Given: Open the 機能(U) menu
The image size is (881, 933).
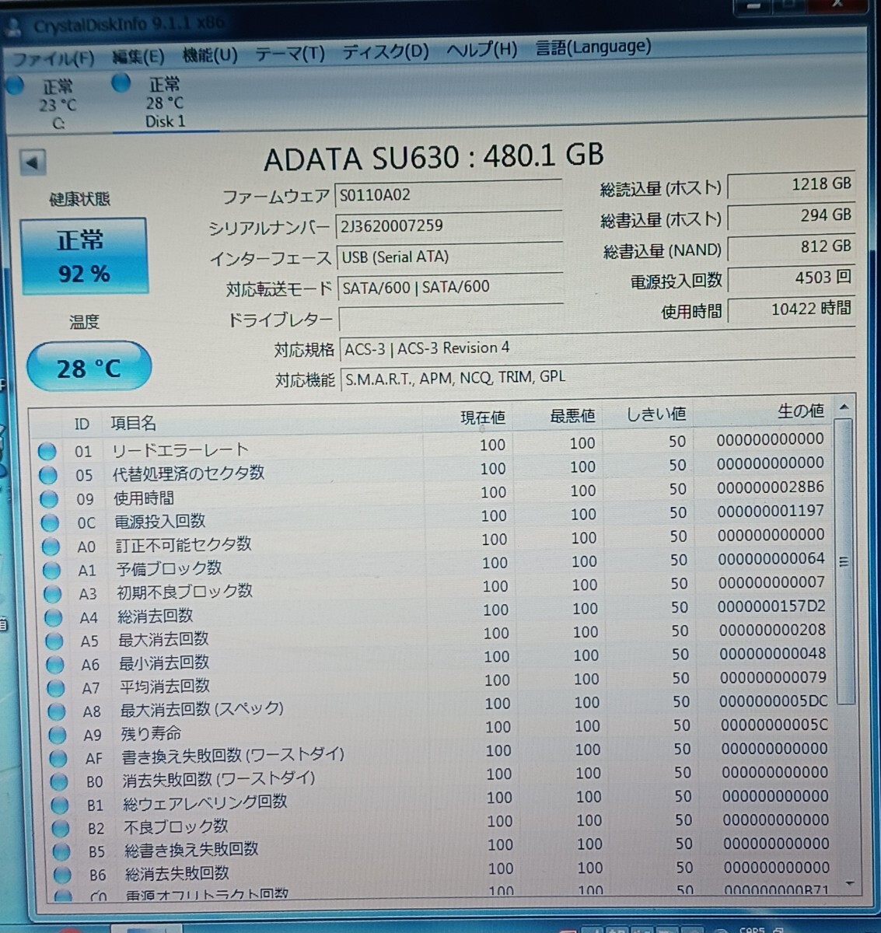Looking at the screenshot, I should [x=209, y=54].
